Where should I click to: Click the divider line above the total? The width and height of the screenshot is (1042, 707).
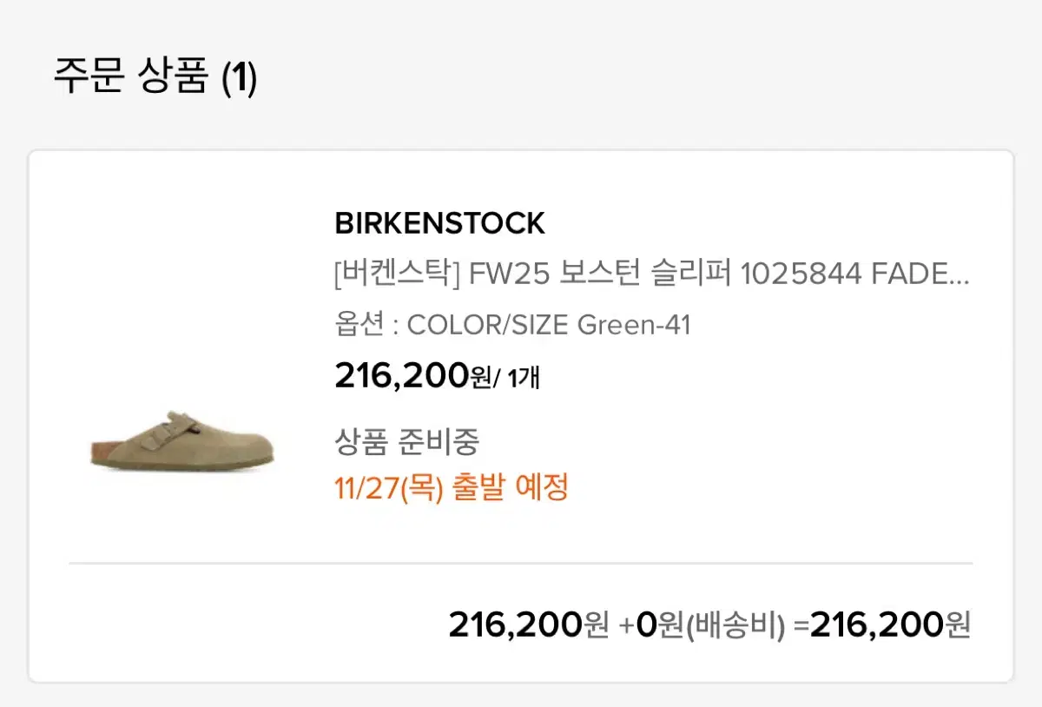coord(521,564)
